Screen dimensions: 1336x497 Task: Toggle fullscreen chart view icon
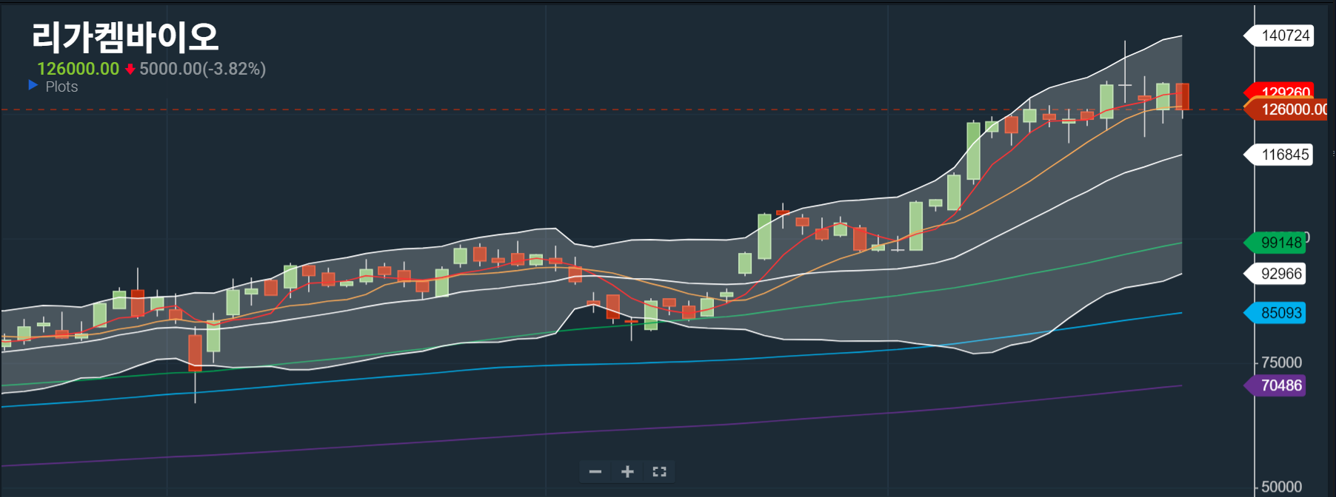click(659, 472)
